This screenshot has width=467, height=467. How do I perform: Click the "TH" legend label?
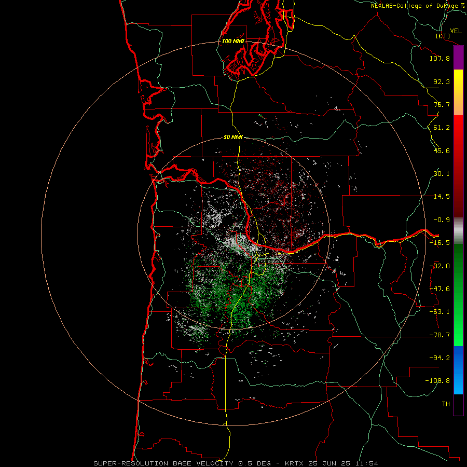pyautogui.click(x=446, y=404)
